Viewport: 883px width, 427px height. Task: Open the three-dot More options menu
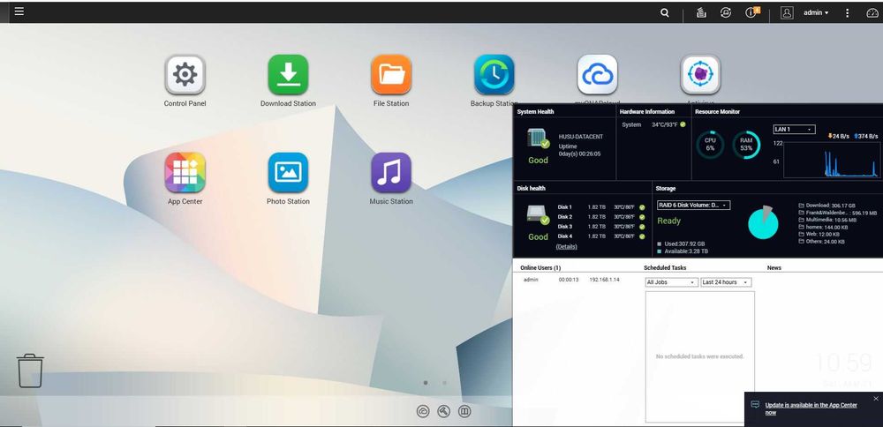coord(847,12)
